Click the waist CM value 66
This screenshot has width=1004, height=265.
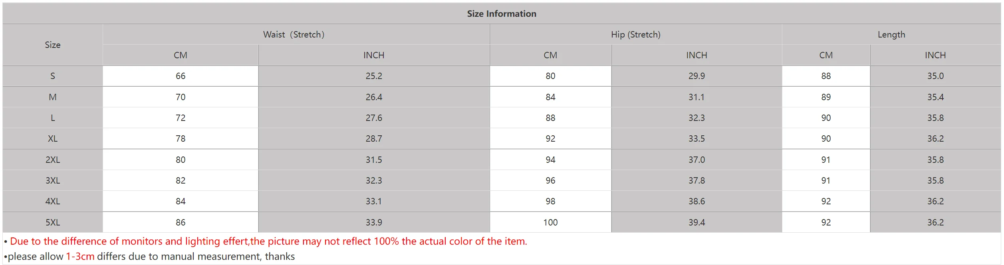[x=181, y=76]
